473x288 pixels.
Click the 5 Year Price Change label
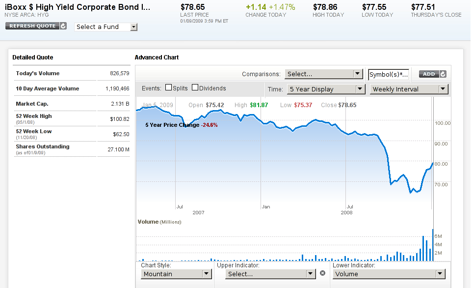coord(172,125)
